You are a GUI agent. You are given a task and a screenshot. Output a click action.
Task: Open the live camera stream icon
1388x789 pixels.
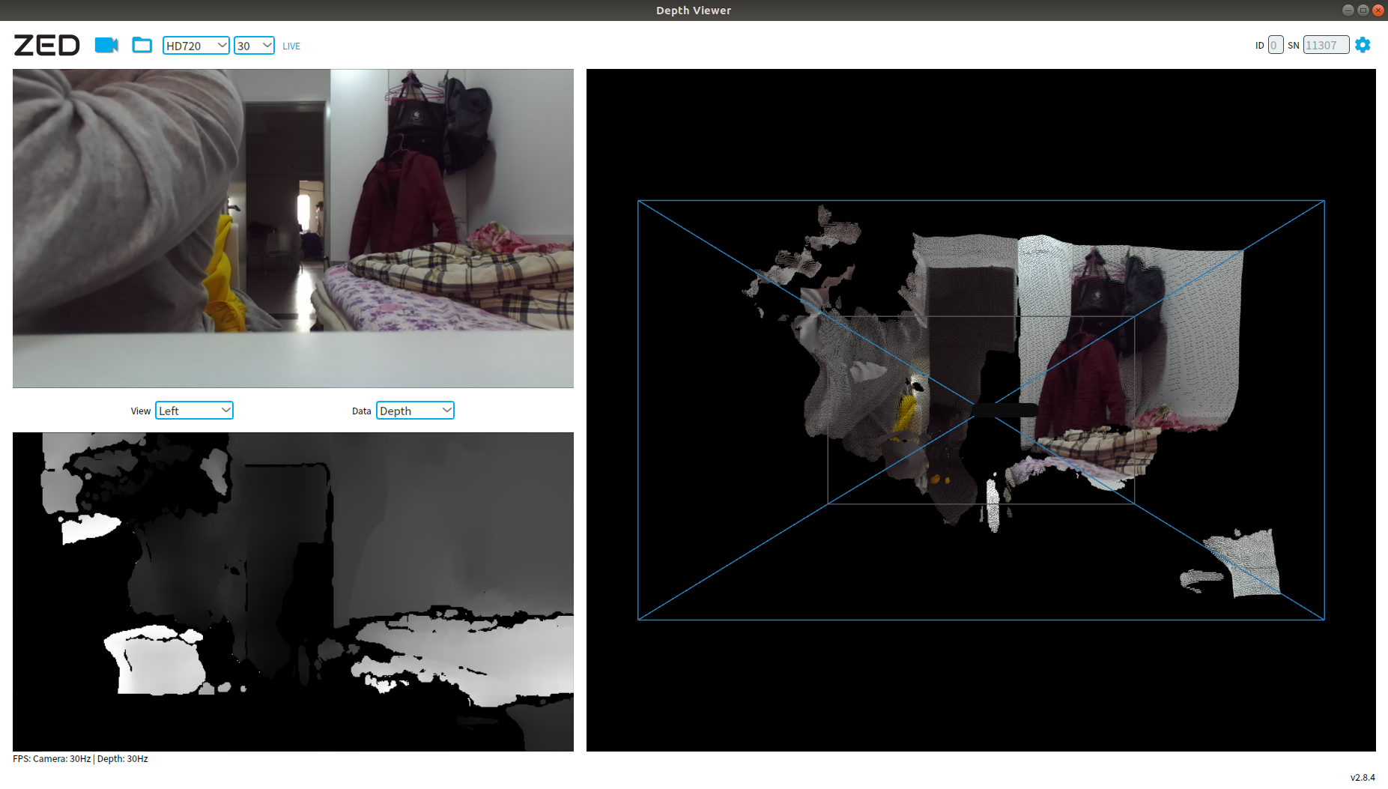point(106,45)
